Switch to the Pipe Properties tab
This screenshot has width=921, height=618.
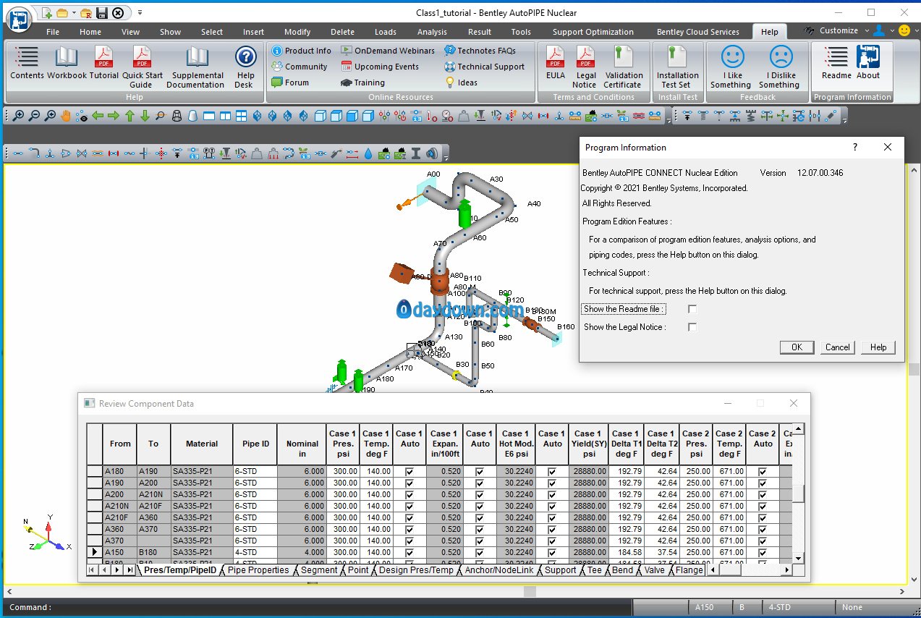258,570
